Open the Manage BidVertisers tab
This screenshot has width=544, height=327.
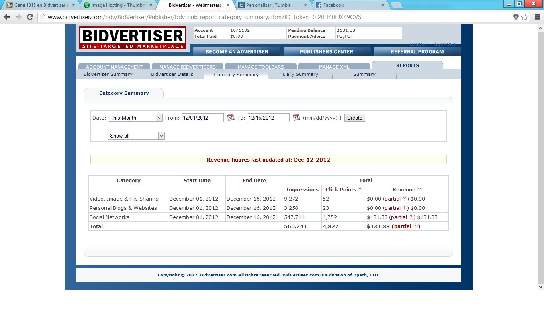click(188, 67)
